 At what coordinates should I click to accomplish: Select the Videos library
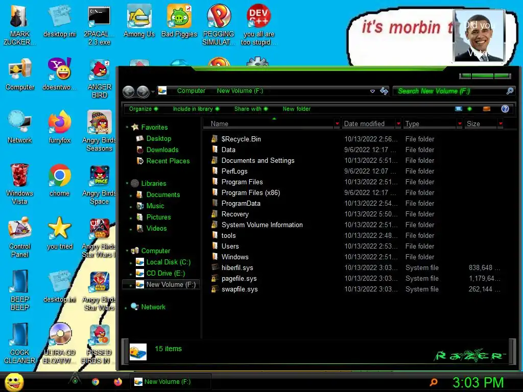pos(156,228)
